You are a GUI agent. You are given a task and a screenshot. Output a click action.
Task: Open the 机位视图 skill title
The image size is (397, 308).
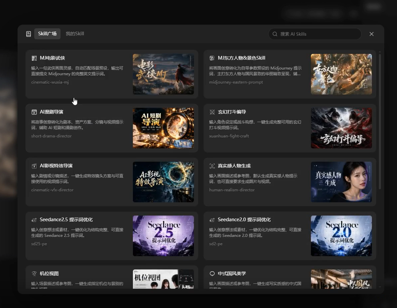click(49, 273)
